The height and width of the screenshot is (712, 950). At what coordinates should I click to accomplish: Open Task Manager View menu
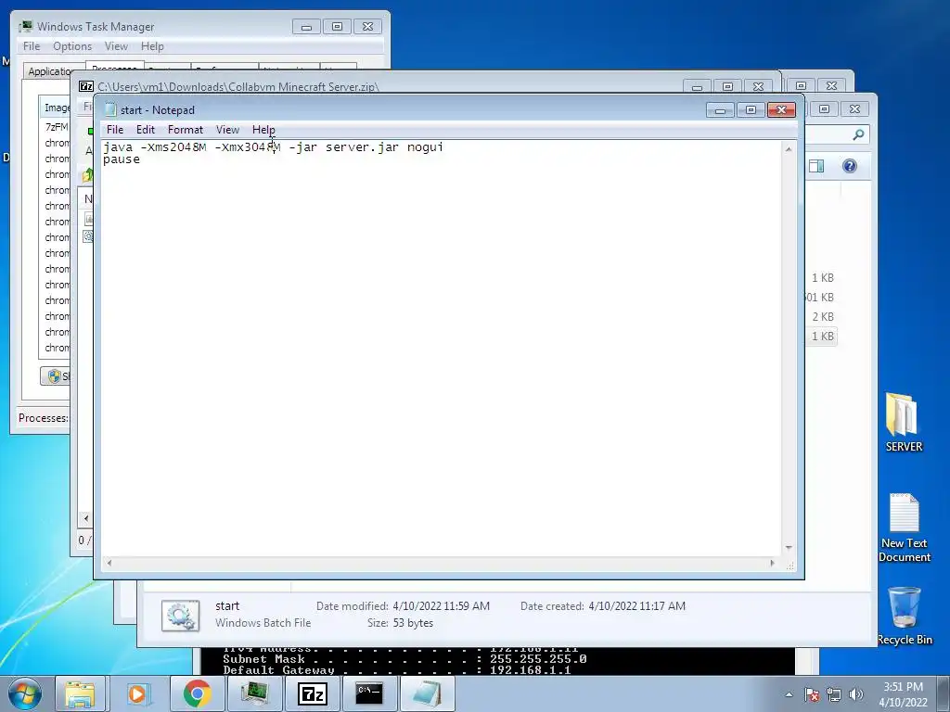[x=116, y=46]
